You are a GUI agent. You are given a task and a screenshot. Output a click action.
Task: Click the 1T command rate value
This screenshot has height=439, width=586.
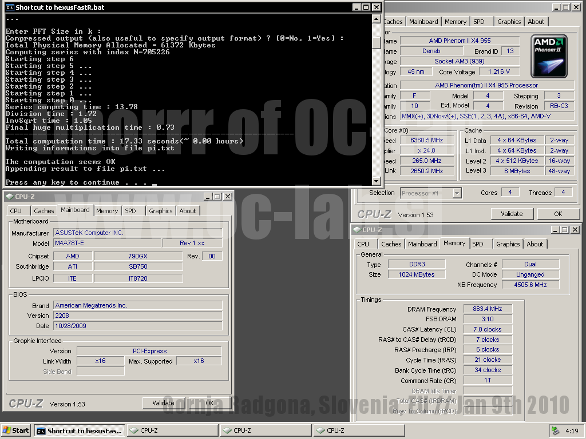click(488, 380)
